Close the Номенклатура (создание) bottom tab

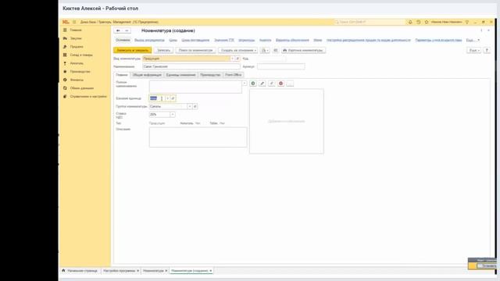point(211,271)
